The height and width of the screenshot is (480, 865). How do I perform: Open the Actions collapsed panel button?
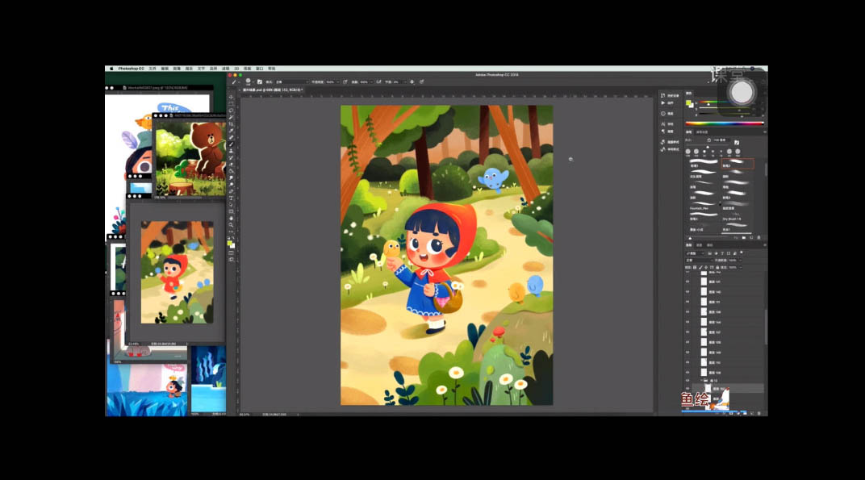coord(668,103)
